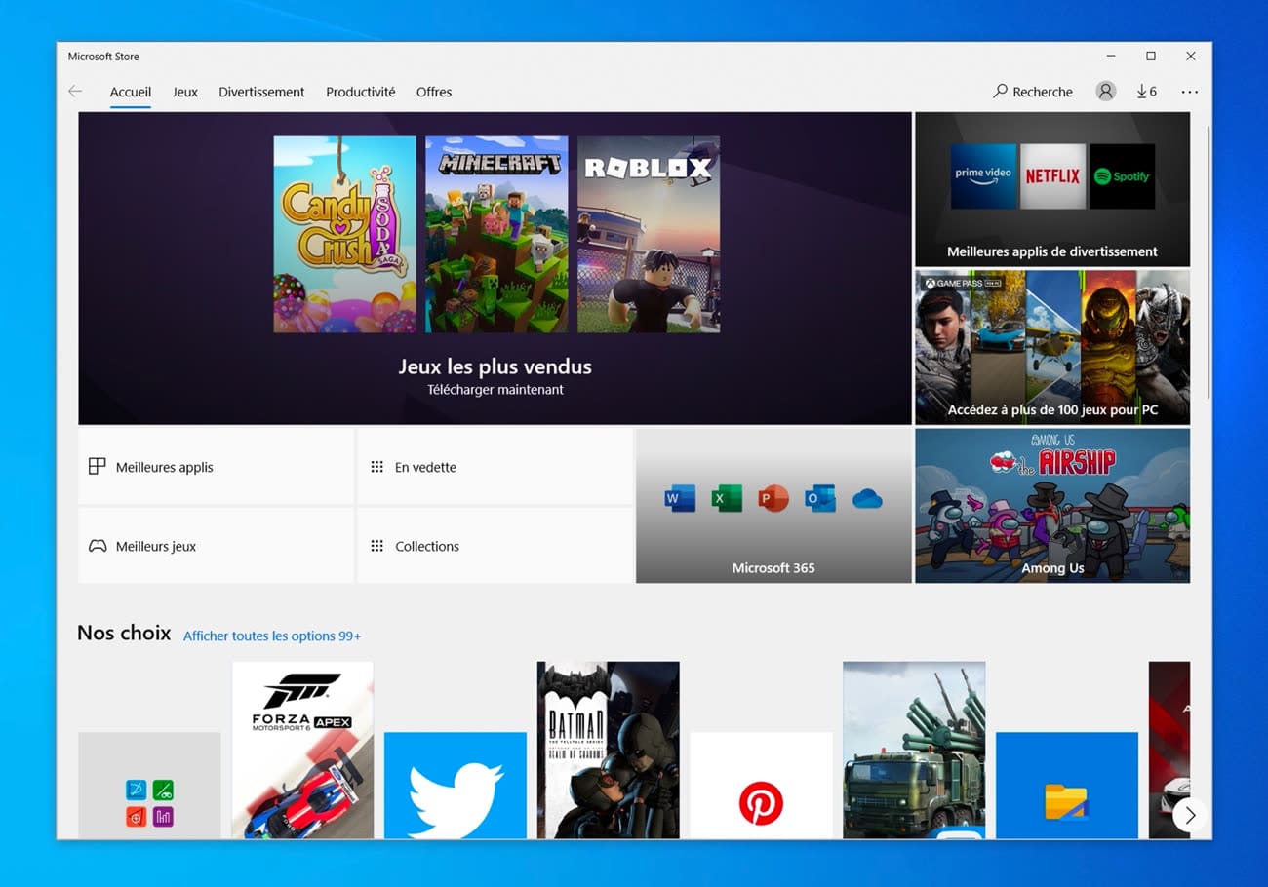
Task: Open the Batman Telltale Series cover
Action: 608,750
